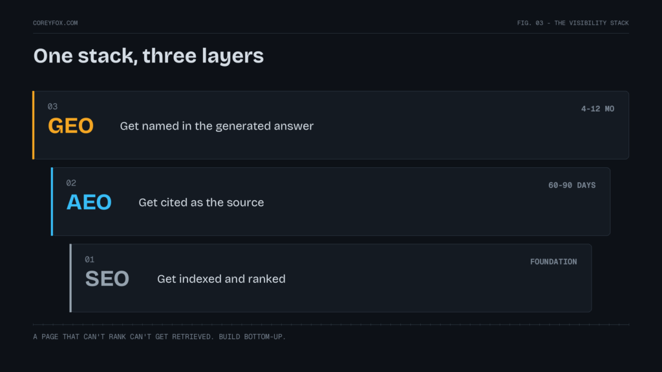Click the orange accent bar of the GEO card
Image resolution: width=662 pixels, height=372 pixels.
[x=34, y=125]
